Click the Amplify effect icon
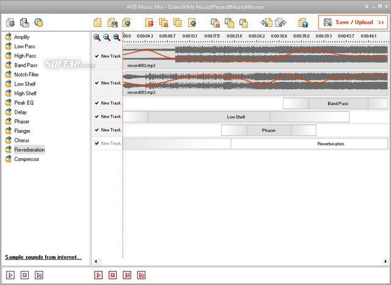The image size is (391, 285). tap(9, 37)
